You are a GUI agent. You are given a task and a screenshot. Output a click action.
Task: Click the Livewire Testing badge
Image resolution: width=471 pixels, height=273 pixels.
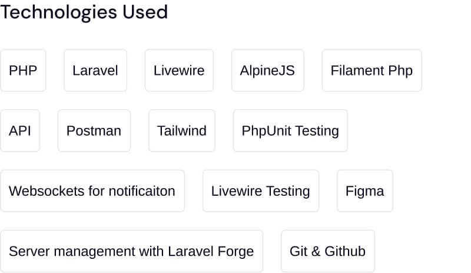260,191
